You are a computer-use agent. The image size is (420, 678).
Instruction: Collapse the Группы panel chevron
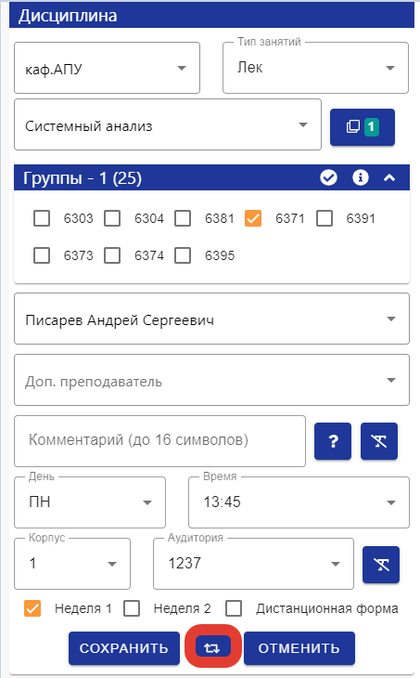(389, 177)
